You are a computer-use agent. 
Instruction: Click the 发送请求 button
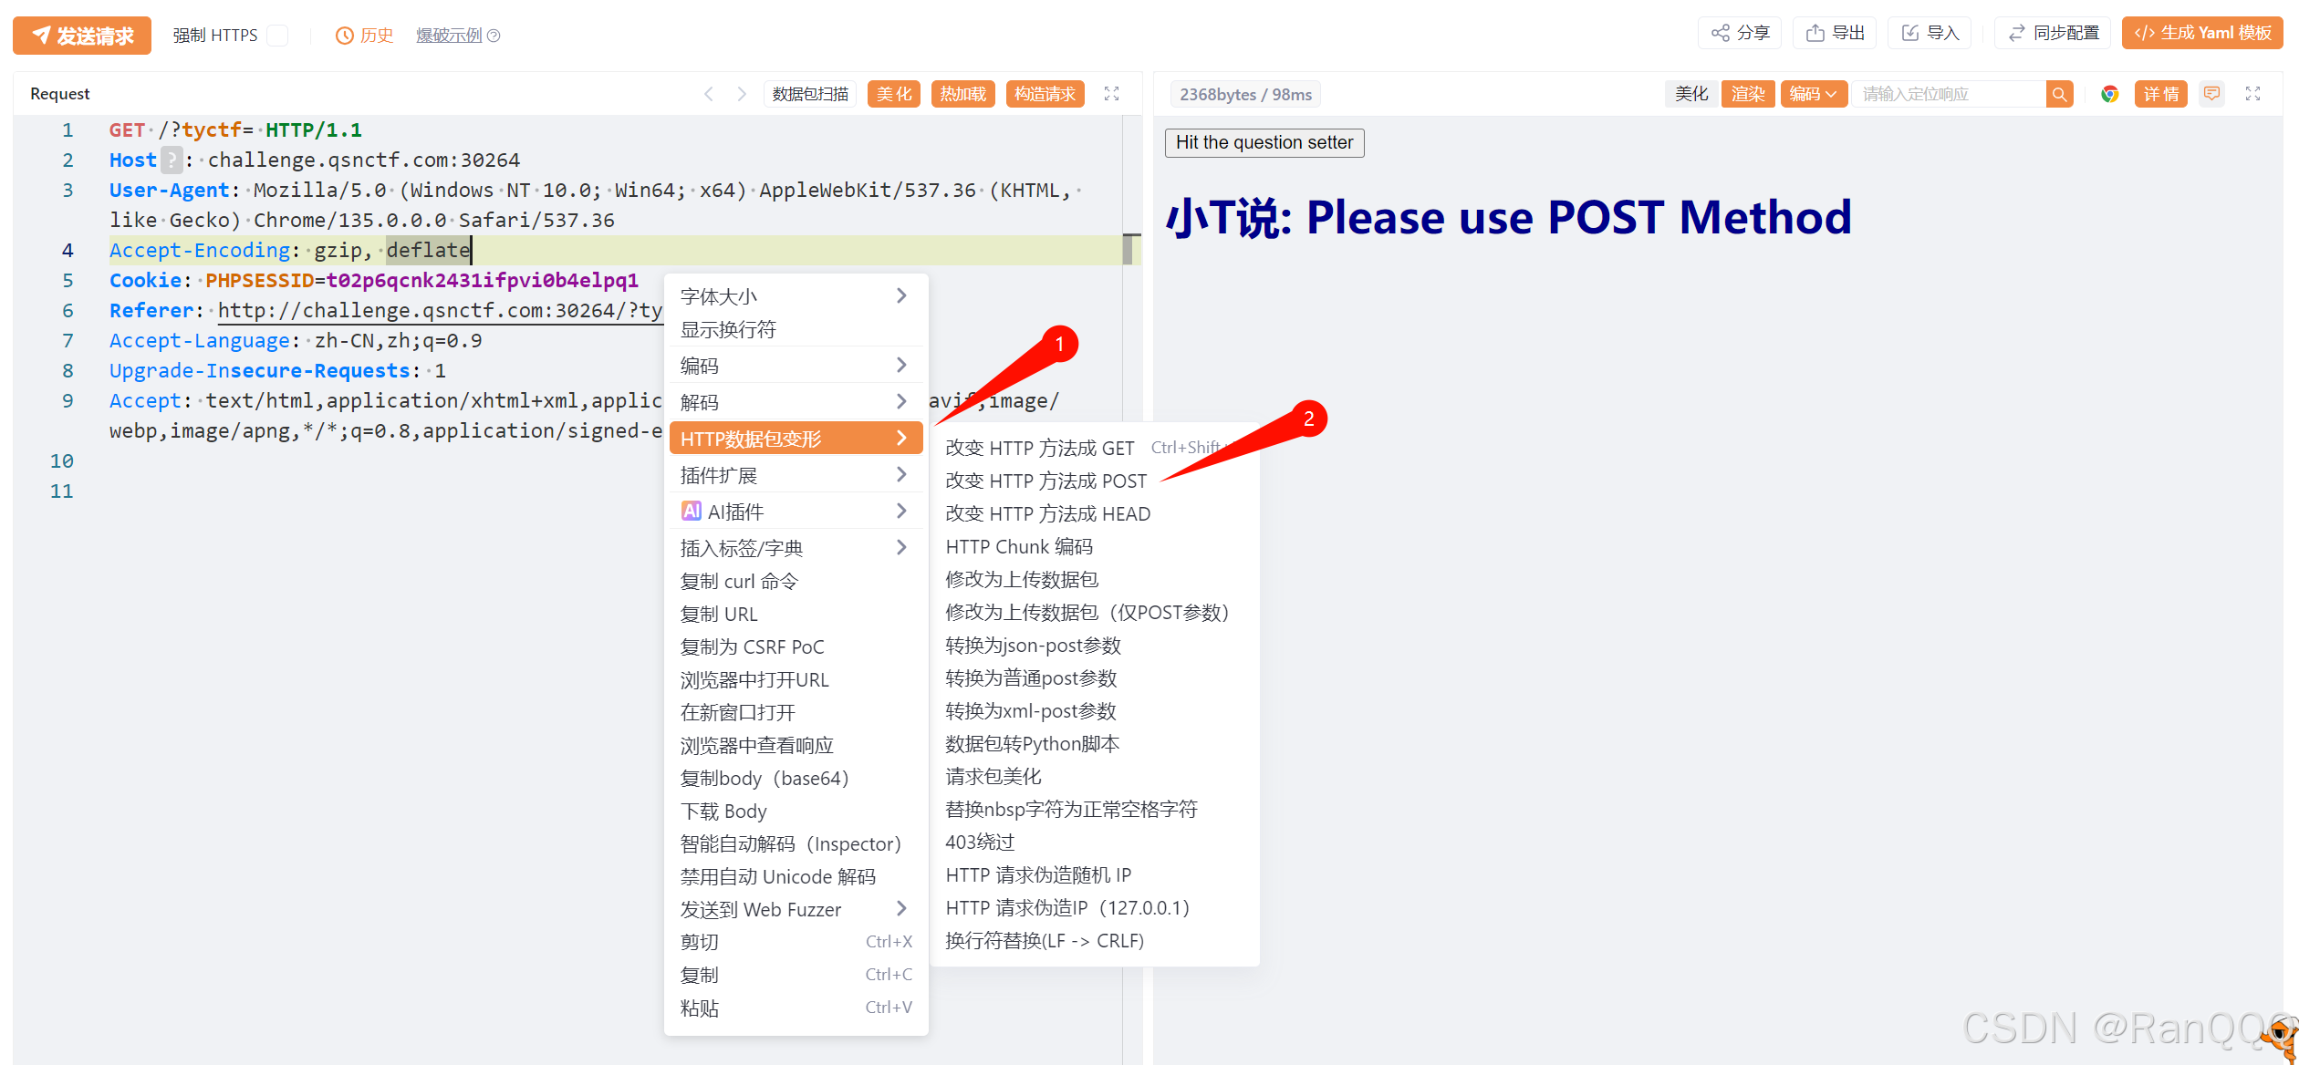pos(82,36)
